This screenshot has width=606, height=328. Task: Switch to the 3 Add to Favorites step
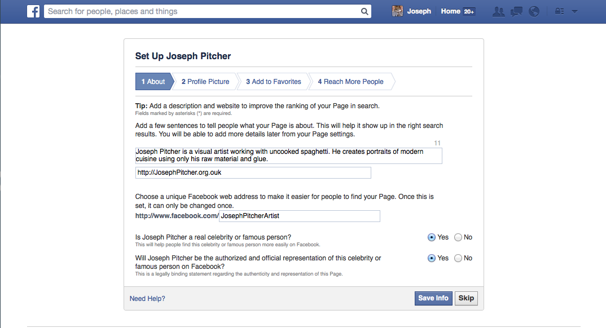pyautogui.click(x=274, y=81)
